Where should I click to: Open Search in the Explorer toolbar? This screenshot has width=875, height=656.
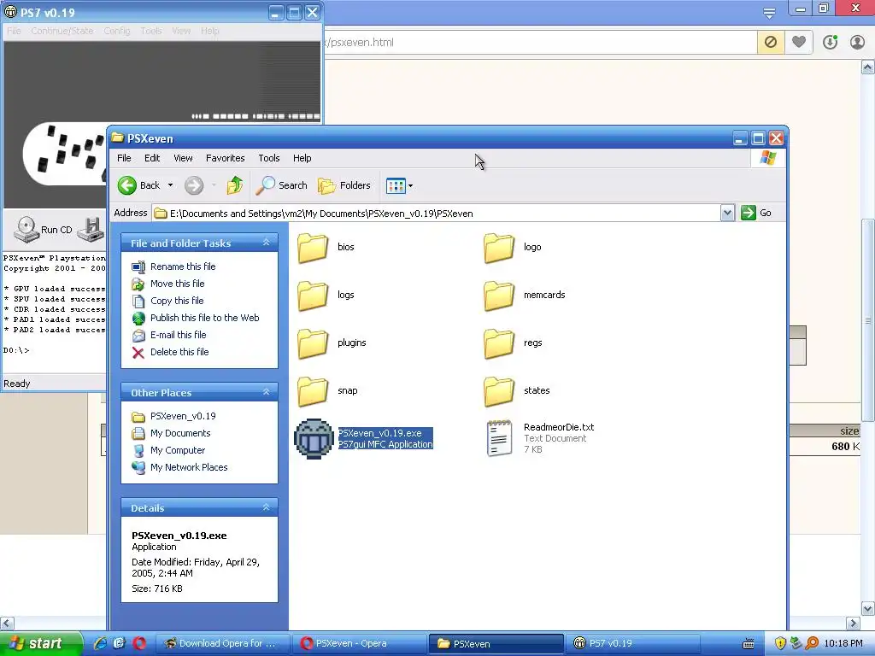(281, 185)
